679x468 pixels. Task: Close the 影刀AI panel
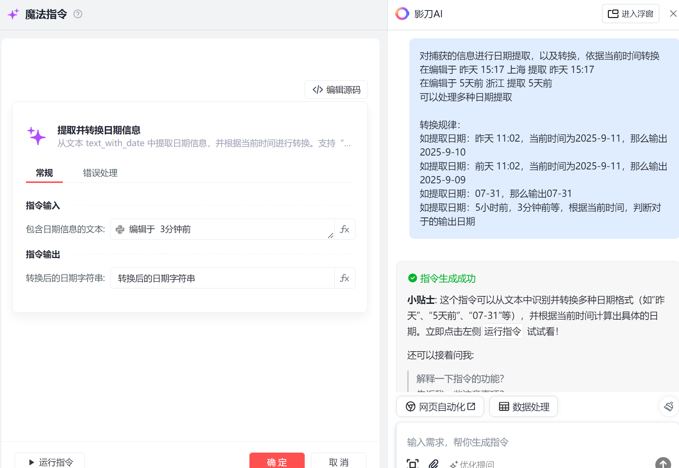pos(673,14)
